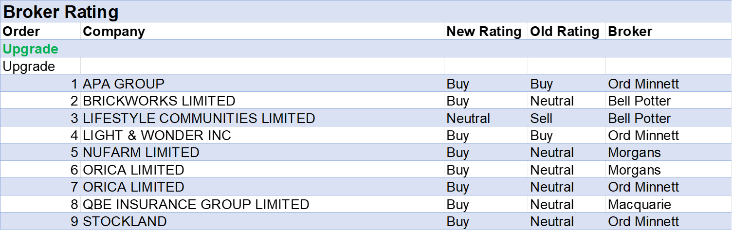
Task: Select row number 7 beside Orica
Action: [74, 187]
